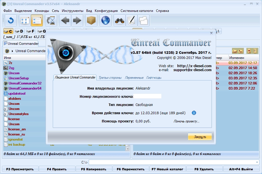Viewport: 262px width, 174px height.
Task: Switch to Третьи стороны tab
Action: (110, 78)
